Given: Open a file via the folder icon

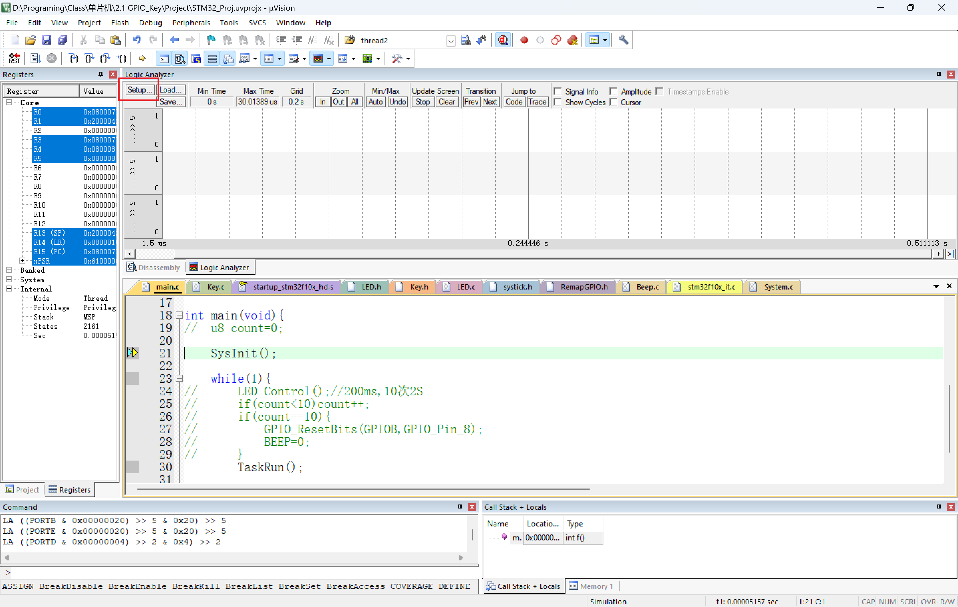Looking at the screenshot, I should 30,40.
